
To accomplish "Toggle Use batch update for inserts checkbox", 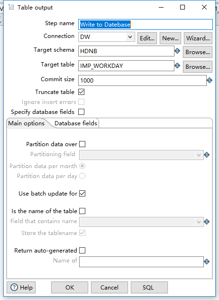I will pos(82,194).
